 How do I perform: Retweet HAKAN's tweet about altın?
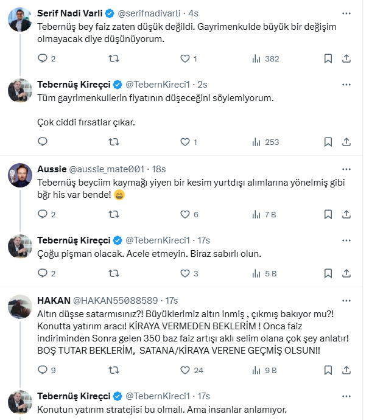[x=113, y=369]
